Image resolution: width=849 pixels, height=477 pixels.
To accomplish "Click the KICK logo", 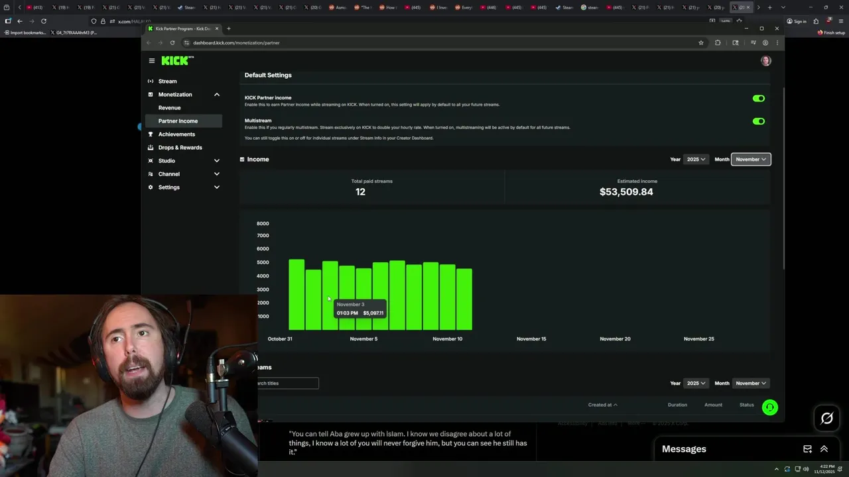I will (x=177, y=60).
